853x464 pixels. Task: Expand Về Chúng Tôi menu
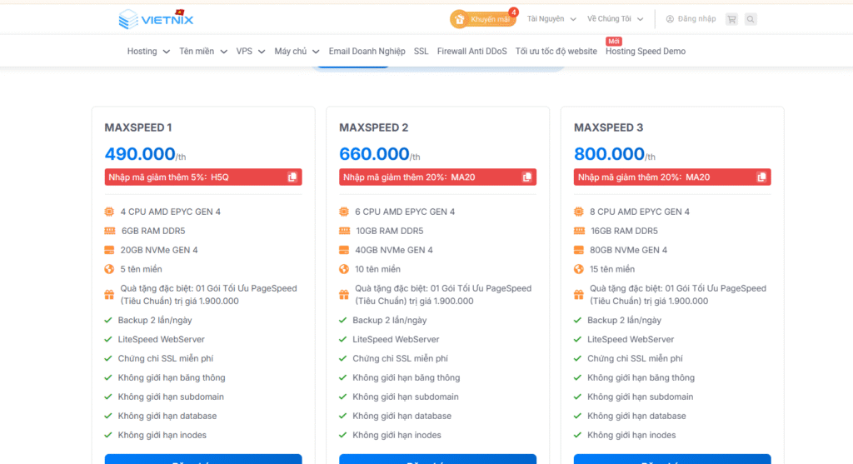pyautogui.click(x=614, y=19)
